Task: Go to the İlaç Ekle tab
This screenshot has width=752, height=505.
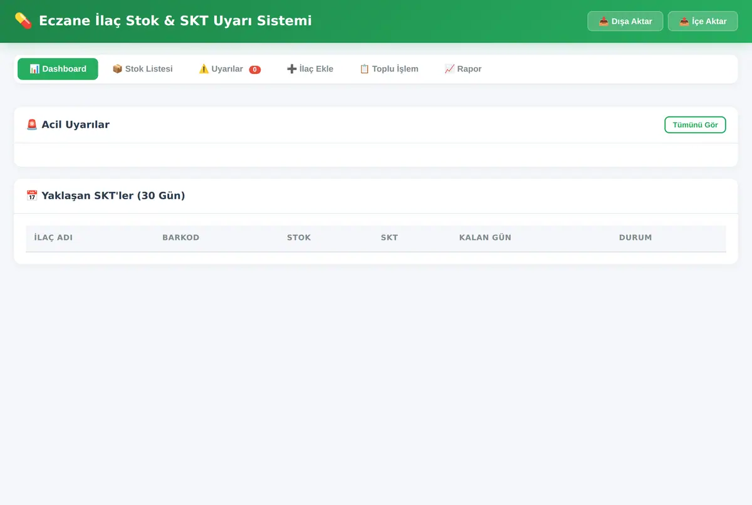Action: [x=310, y=69]
